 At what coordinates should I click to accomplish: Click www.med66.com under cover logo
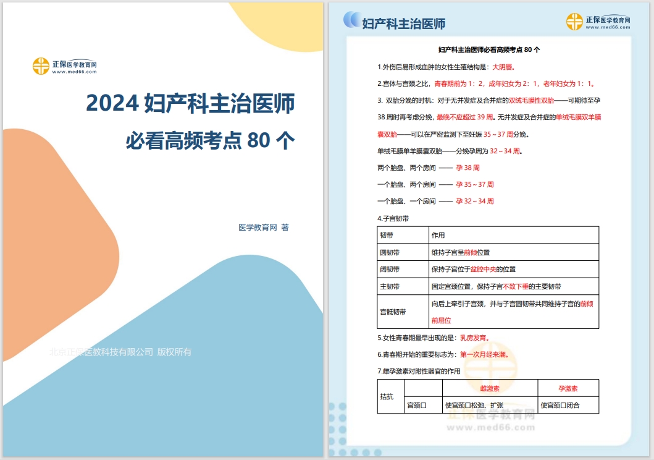tap(74, 72)
